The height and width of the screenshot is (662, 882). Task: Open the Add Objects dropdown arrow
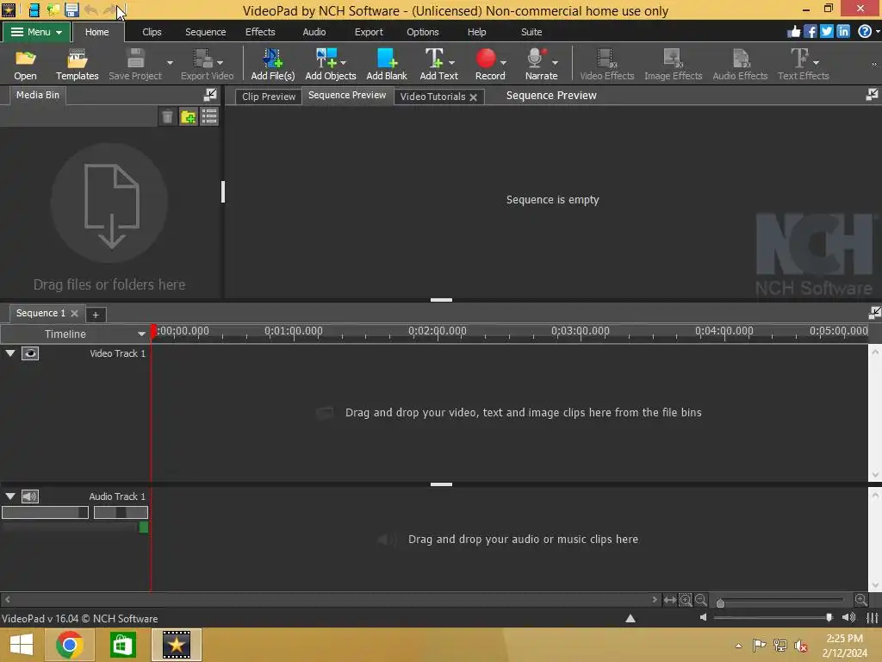pos(343,63)
